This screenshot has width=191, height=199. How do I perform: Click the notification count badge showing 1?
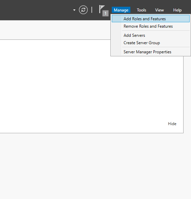(105, 13)
